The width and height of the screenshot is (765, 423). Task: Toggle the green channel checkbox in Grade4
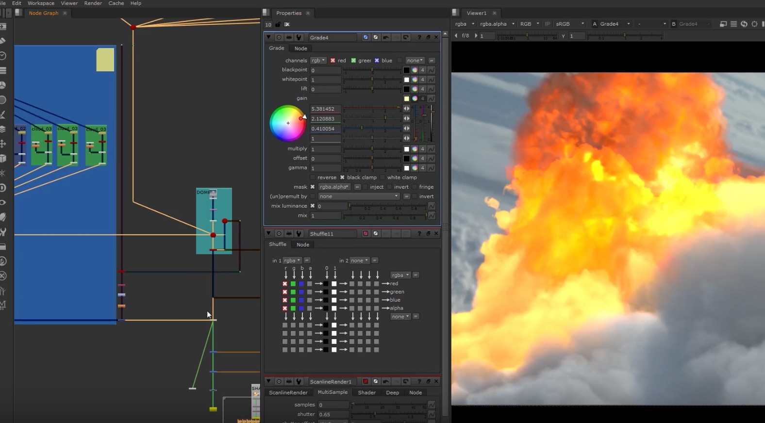pyautogui.click(x=353, y=61)
